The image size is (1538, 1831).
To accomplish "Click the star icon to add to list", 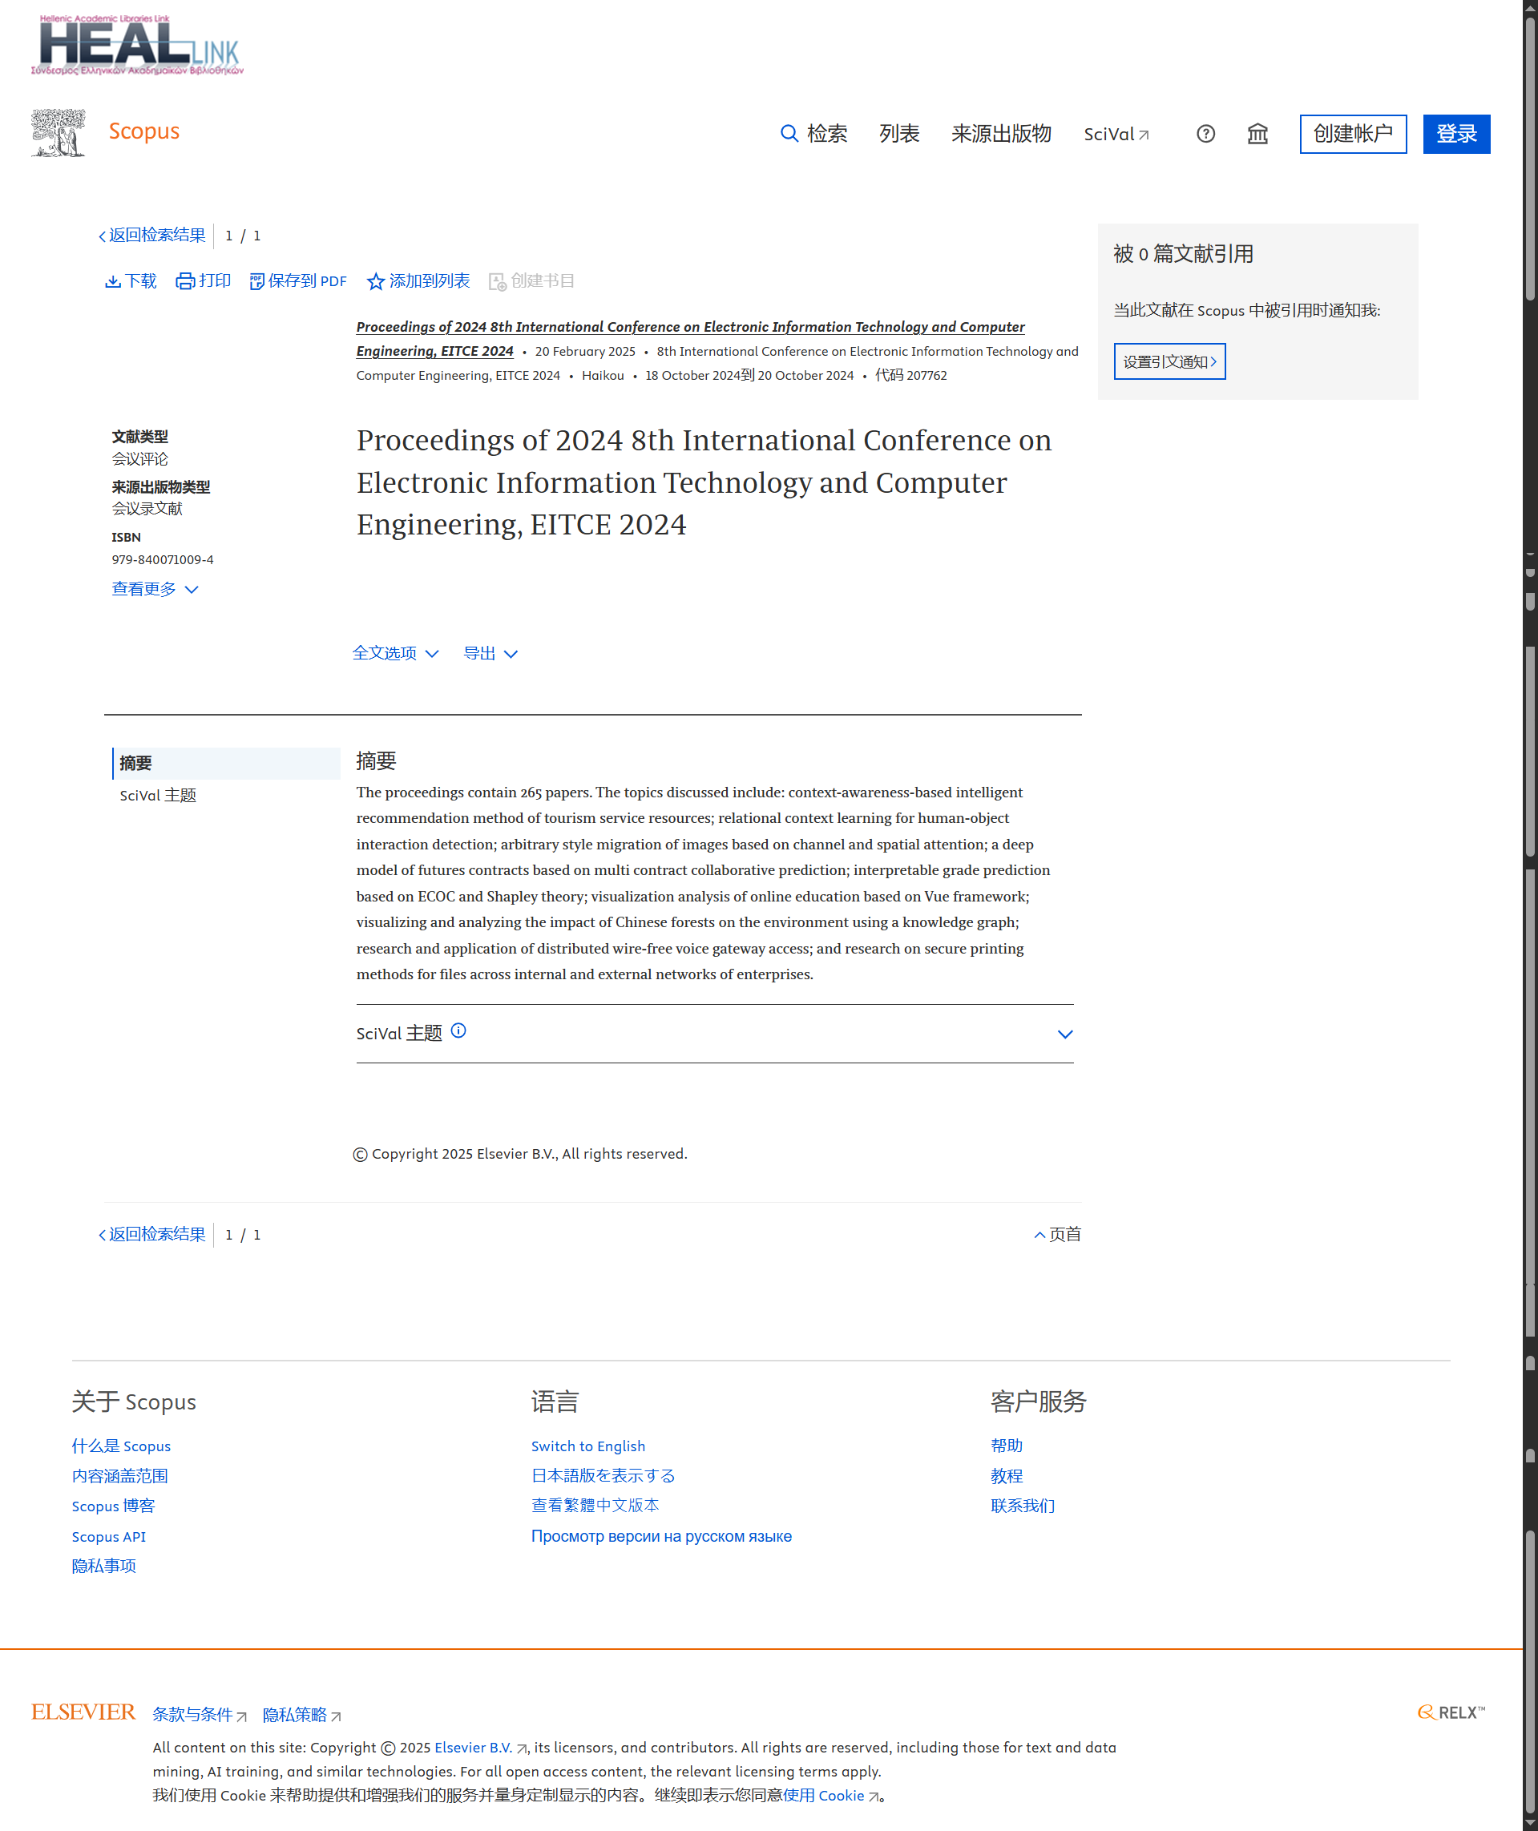I will click(x=376, y=281).
